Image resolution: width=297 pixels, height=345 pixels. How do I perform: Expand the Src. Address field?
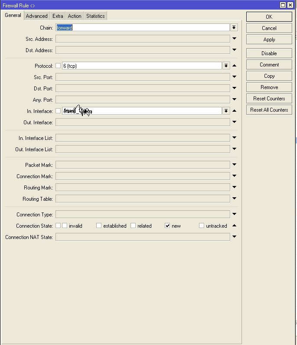234,39
